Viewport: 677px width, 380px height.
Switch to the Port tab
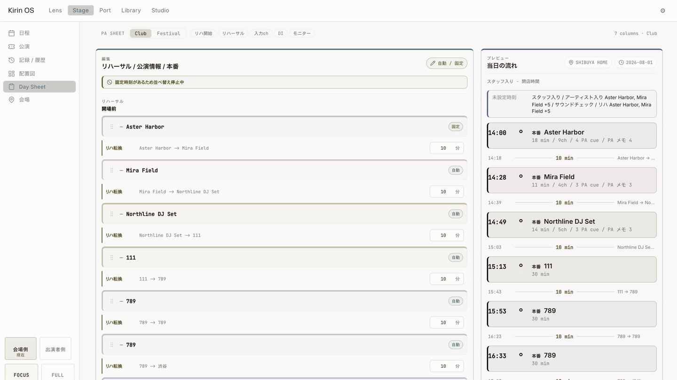105,10
